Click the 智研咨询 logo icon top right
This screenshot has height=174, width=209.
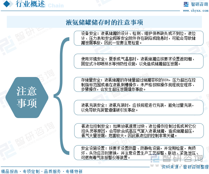[186, 4]
